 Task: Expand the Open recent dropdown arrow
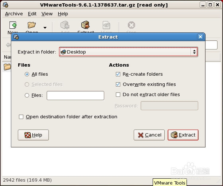[x=45, y=28]
